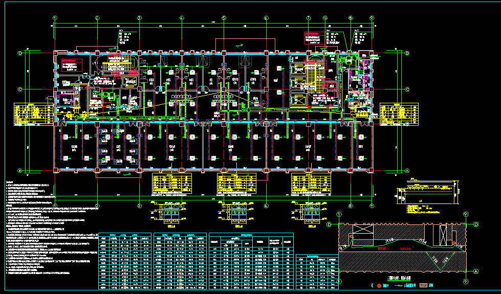
Task: Pick the red circle legend symbol below inset plan
Action: click(x=379, y=286)
